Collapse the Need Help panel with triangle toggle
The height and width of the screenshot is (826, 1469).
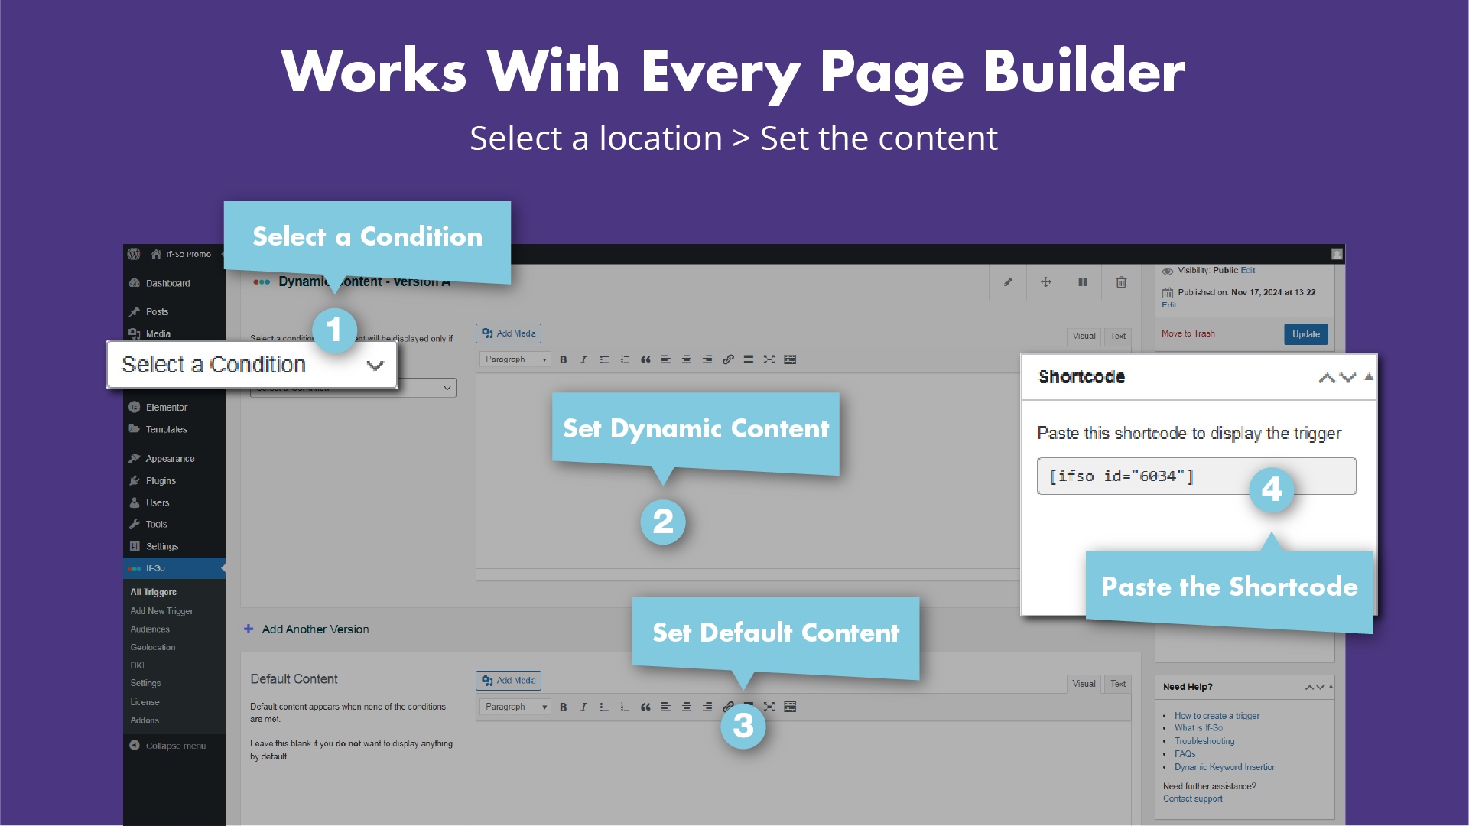pyautogui.click(x=1331, y=687)
